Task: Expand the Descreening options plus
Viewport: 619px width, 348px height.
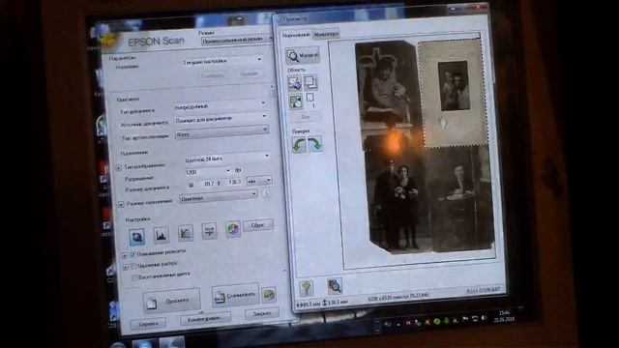Action: coord(125,267)
